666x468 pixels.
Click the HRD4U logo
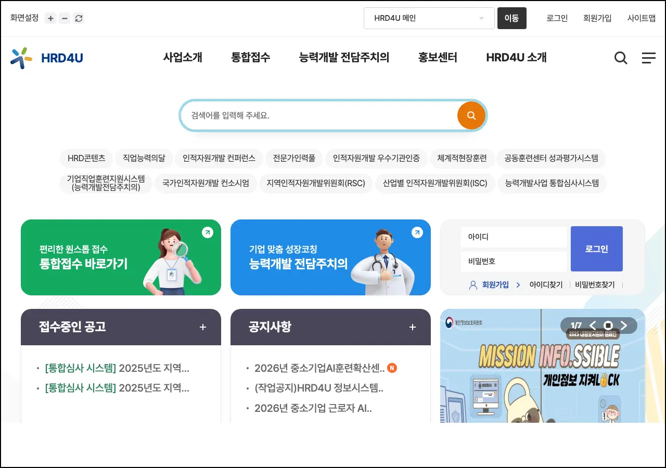(x=46, y=58)
